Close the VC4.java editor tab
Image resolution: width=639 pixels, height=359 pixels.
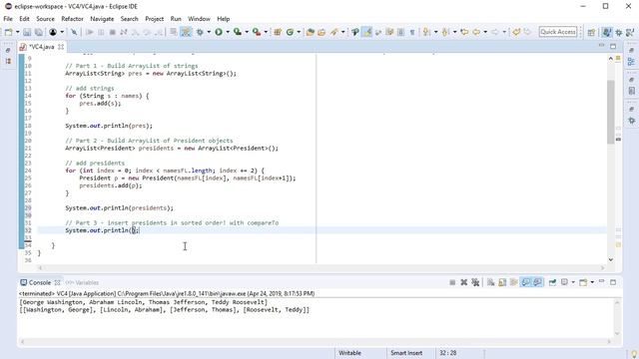(61, 47)
